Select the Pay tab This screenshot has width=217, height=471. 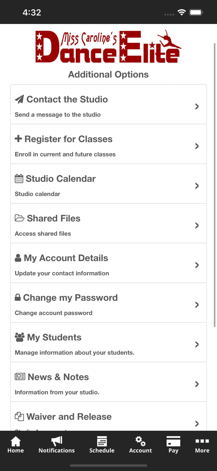173,445
